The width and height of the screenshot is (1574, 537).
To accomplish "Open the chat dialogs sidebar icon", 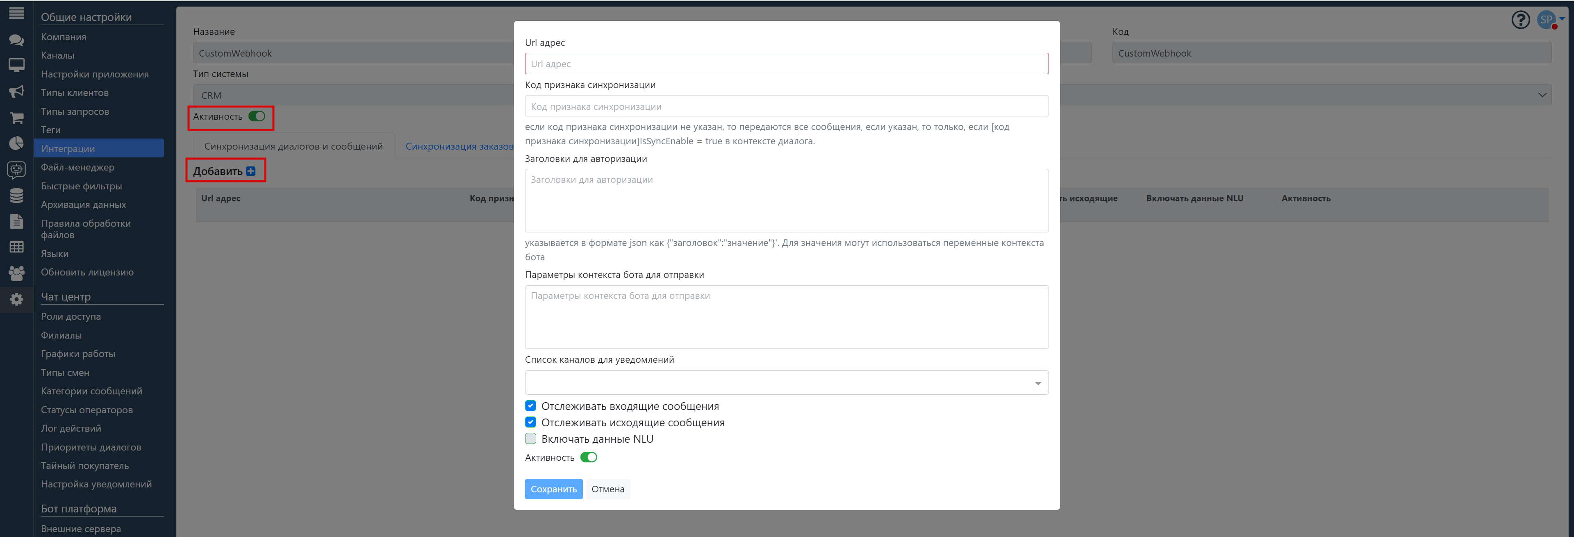I will tap(16, 40).
